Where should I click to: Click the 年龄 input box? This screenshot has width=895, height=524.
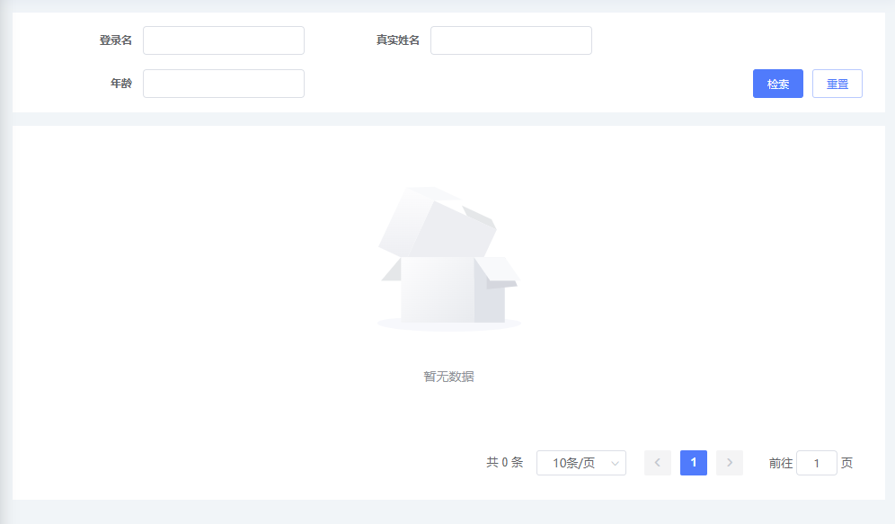(223, 83)
